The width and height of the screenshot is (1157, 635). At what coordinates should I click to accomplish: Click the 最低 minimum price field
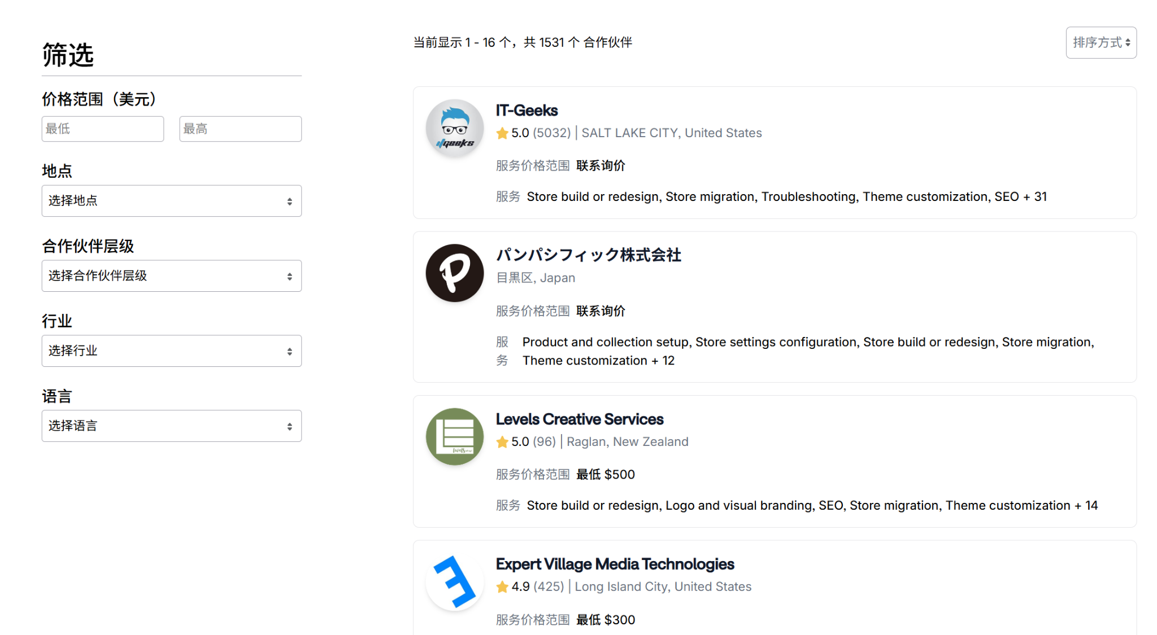tap(102, 129)
